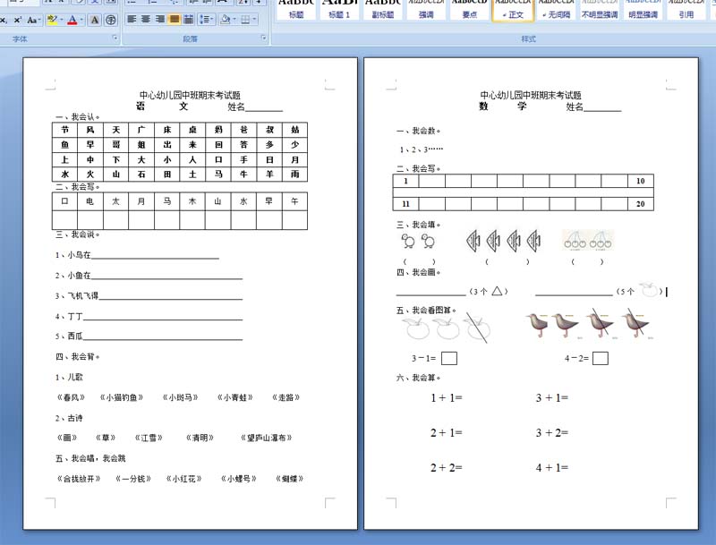Apply paragraph shading fill
This screenshot has height=545, width=716.
point(225,19)
